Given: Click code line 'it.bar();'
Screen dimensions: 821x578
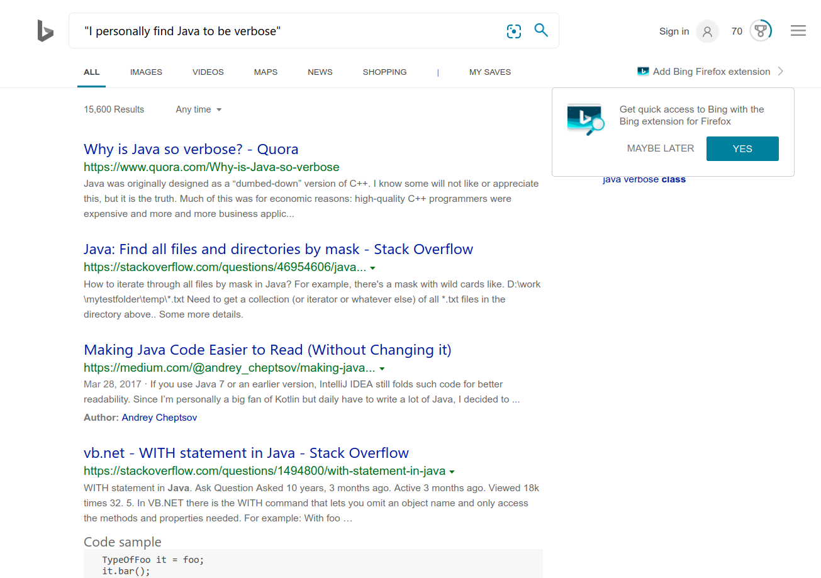Looking at the screenshot, I should [x=126, y=571].
